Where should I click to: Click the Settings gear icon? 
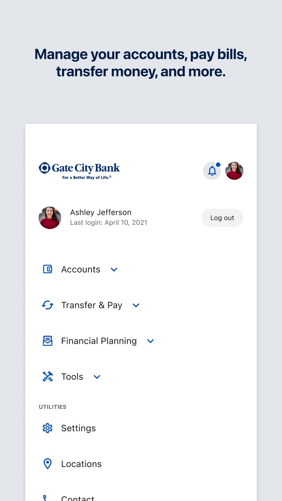[47, 428]
